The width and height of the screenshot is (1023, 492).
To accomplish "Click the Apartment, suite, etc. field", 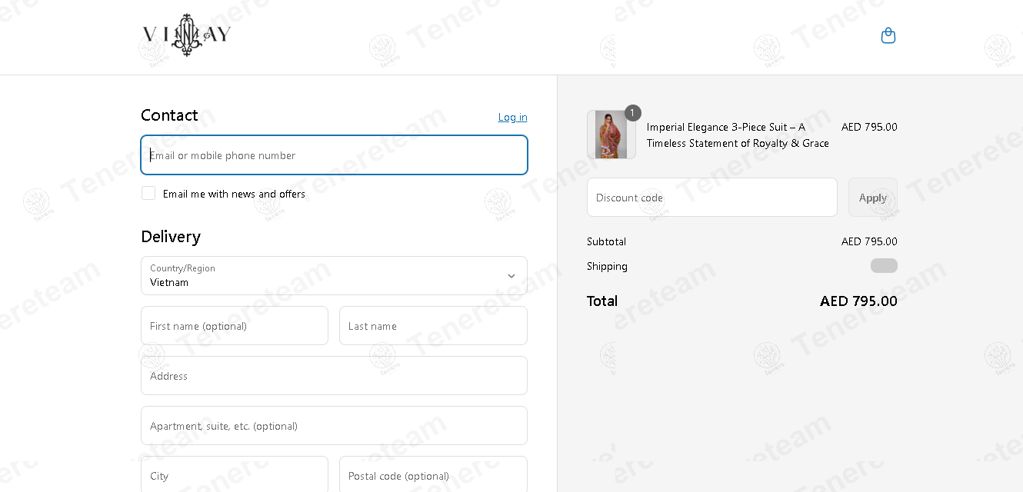I will click(x=334, y=426).
